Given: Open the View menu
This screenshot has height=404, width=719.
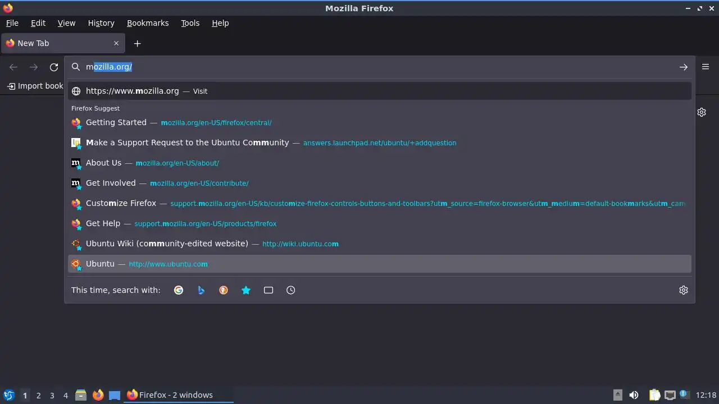Looking at the screenshot, I should click(x=66, y=23).
